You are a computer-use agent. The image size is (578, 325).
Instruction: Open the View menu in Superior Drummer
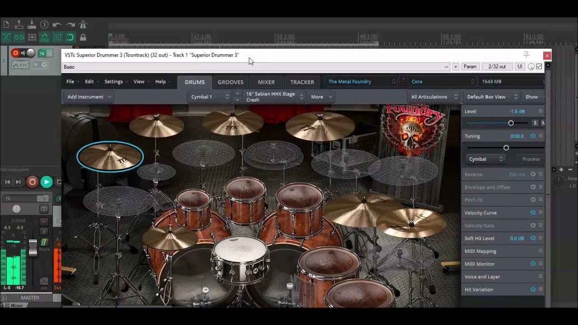pos(141,82)
